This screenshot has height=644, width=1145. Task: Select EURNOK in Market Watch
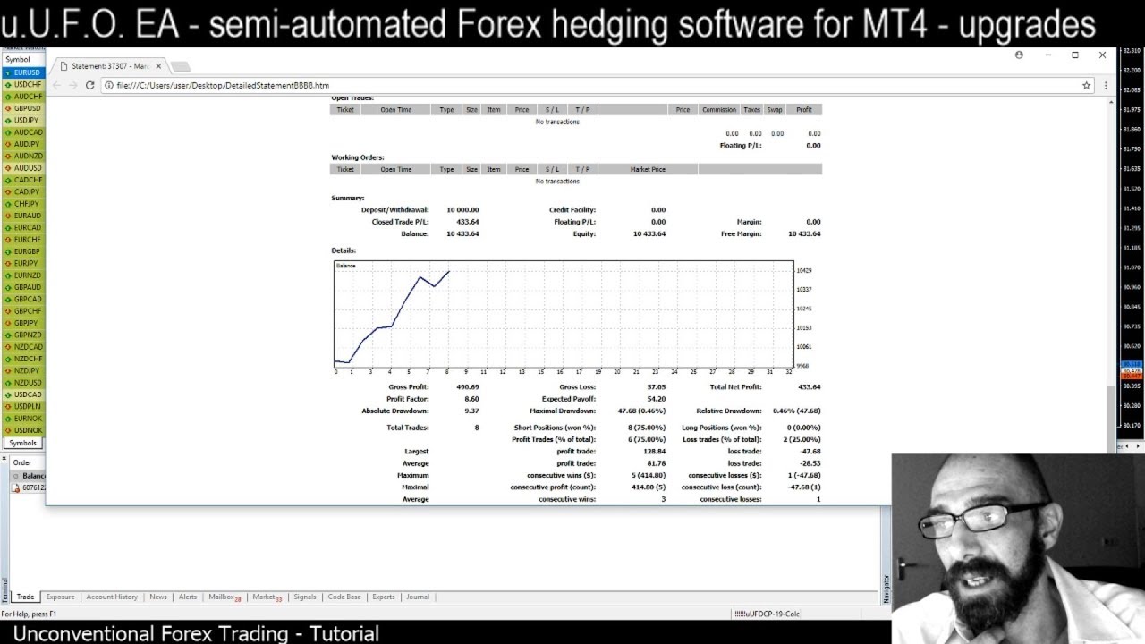pyautogui.click(x=23, y=419)
